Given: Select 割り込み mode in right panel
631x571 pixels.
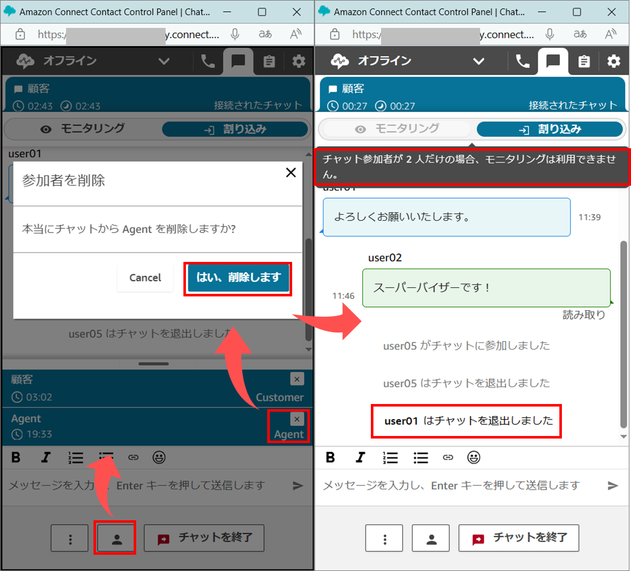Looking at the screenshot, I should 550,129.
